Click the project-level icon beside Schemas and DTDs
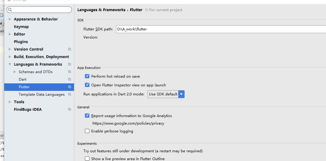 click(70, 72)
